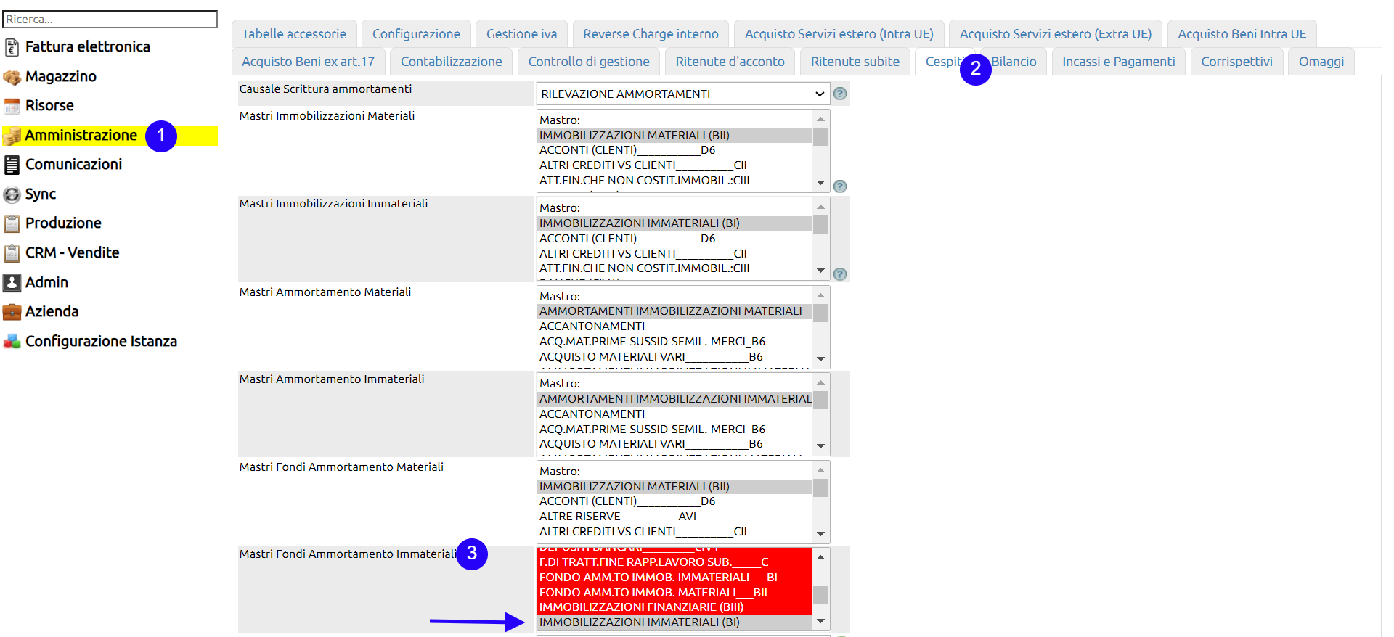Image resolution: width=1394 pixels, height=637 pixels.
Task: Select the Corrispettivi tab
Action: [x=1237, y=62]
